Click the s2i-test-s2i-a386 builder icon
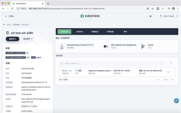The image size is (181, 113). coord(8,33)
